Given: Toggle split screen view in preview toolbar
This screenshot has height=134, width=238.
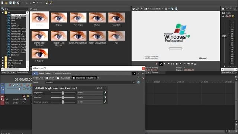Looking at the screenshot, I should tap(145, 9).
